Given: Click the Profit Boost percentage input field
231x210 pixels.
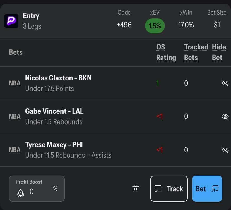Looking at the screenshot, I should coord(39,192).
